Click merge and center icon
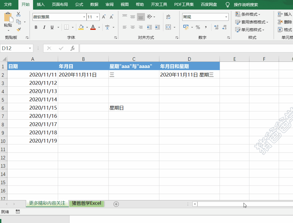The image size is (293, 223). point(168,27)
